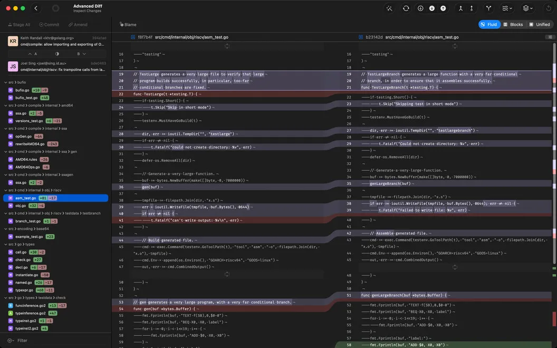Collapse the folder ending in internal > amd64
Screen dimensions: 557x348
[x=6, y=105]
